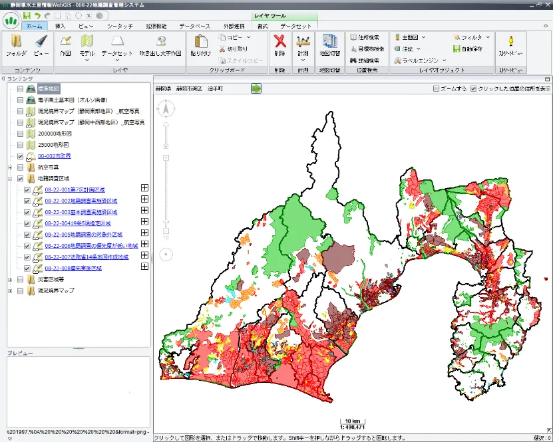This screenshot has height=442, width=553.
Task: Switch to the ツータッチ tab
Action: click(x=120, y=26)
